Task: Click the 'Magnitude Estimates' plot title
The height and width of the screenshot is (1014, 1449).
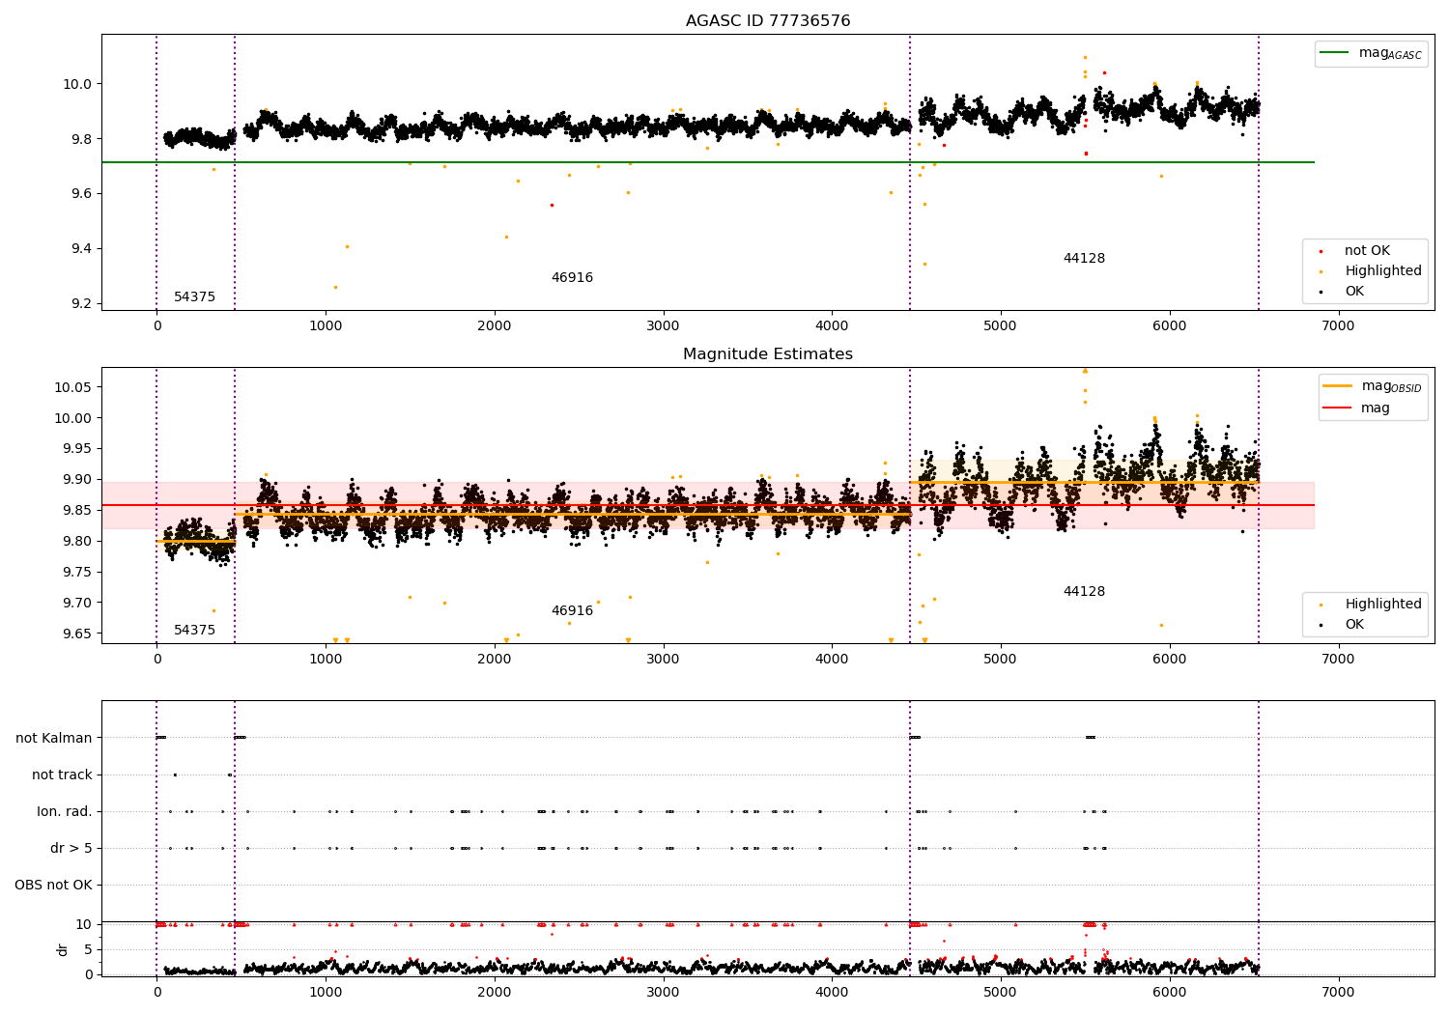Action: pos(768,354)
